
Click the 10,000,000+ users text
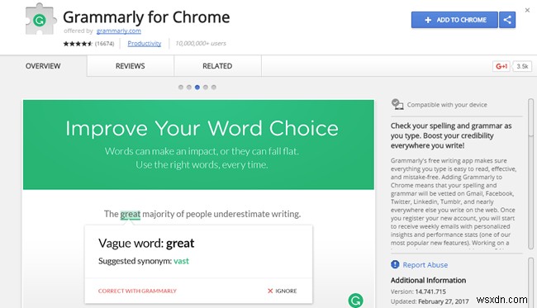point(201,44)
